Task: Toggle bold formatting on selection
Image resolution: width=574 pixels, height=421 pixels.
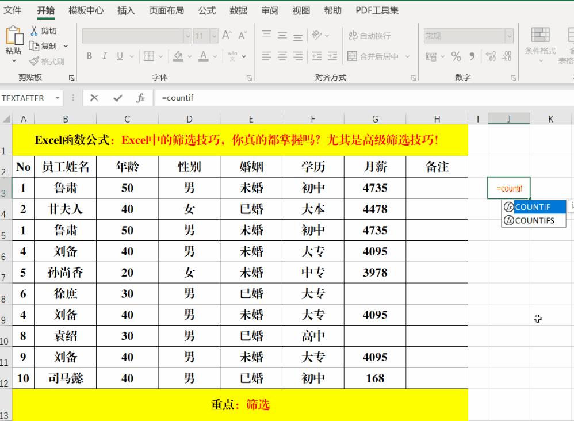Action: pos(89,56)
